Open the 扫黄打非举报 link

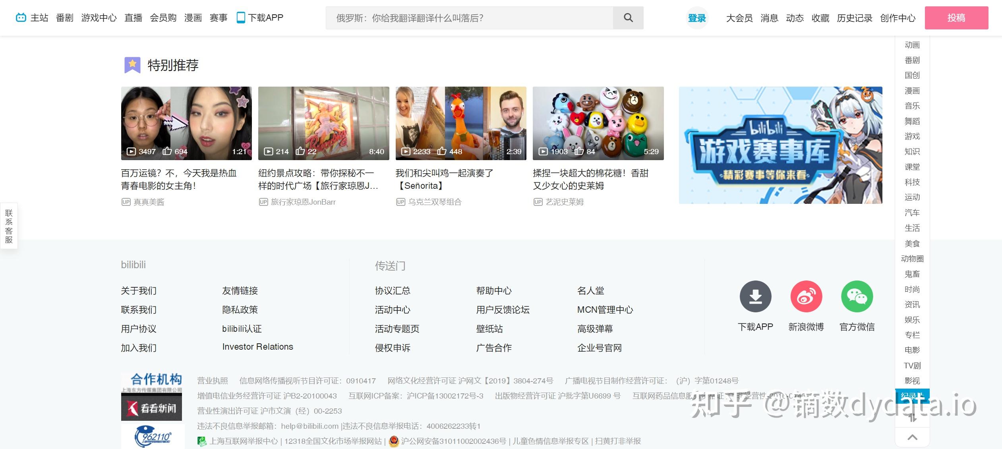point(618,441)
